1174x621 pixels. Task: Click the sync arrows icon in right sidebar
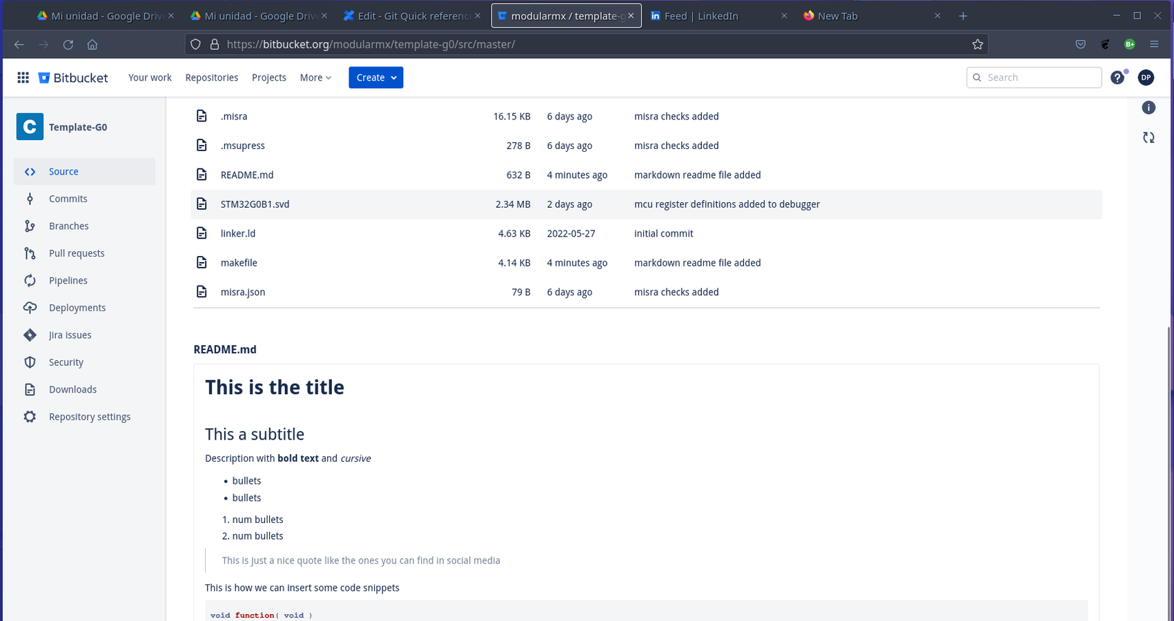point(1148,137)
